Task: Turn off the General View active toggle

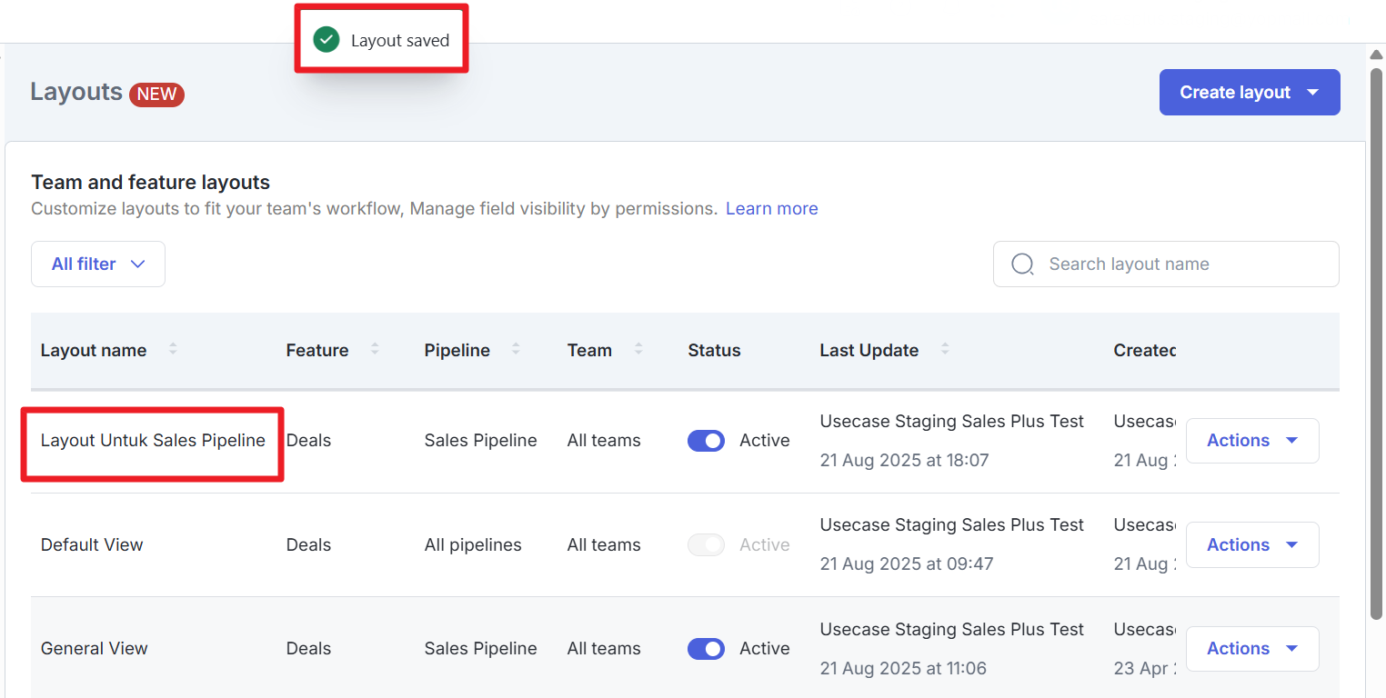Action: point(706,649)
